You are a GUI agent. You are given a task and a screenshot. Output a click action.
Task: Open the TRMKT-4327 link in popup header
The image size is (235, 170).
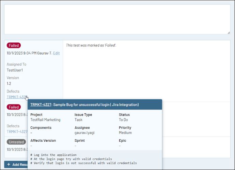pyautogui.click(x=41, y=104)
